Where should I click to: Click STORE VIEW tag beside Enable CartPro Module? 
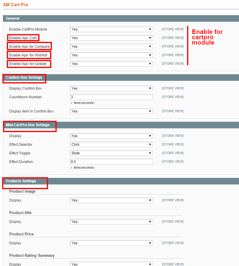(x=173, y=29)
